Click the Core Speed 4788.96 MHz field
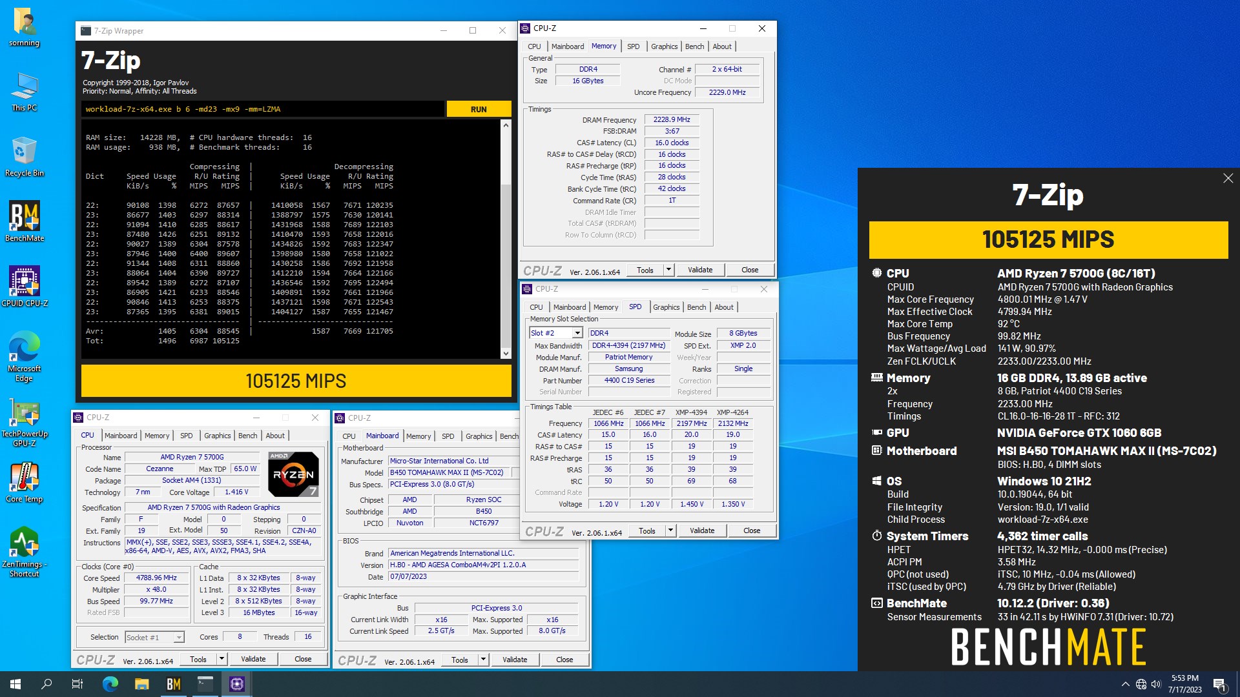The width and height of the screenshot is (1240, 697). pyautogui.click(x=156, y=578)
